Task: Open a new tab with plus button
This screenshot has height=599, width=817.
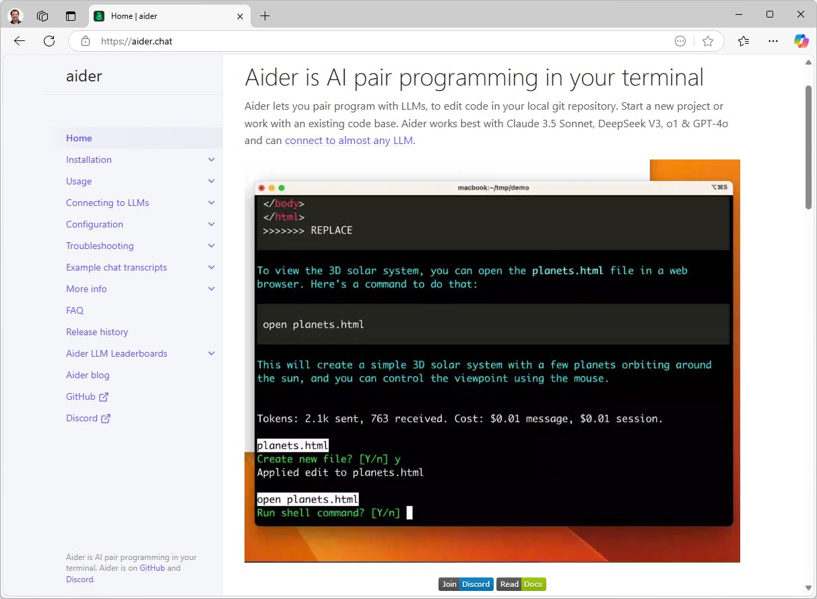Action: (265, 16)
